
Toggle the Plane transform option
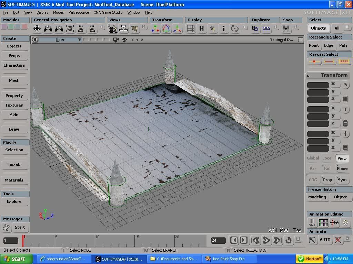(342, 168)
